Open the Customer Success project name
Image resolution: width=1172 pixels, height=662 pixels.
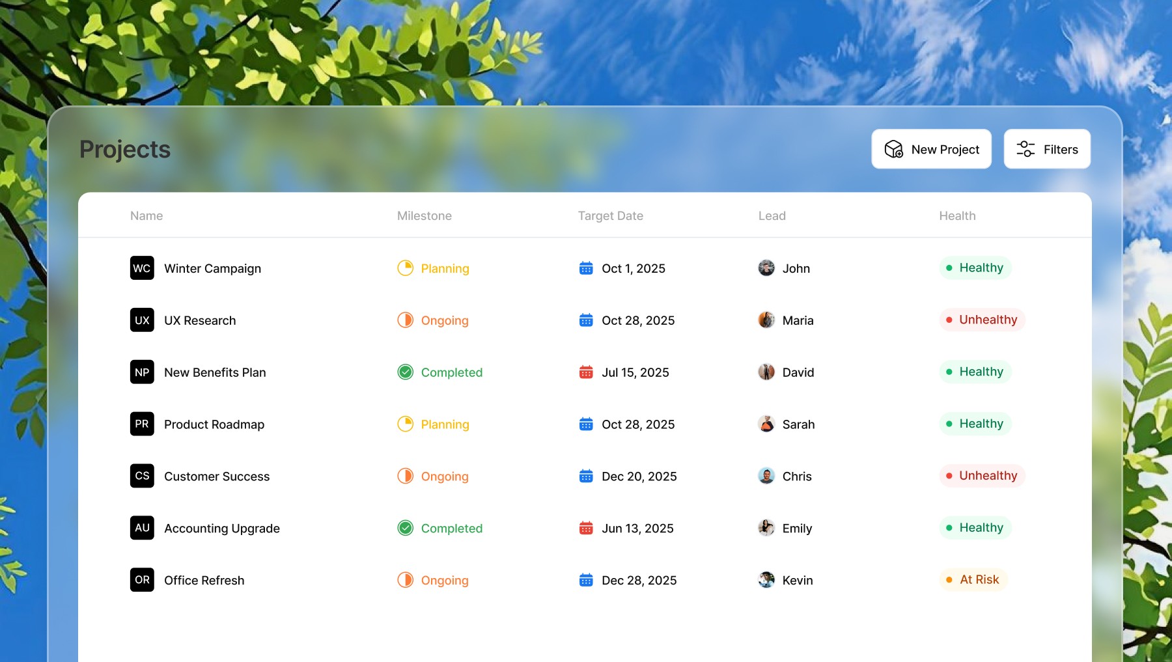(x=217, y=476)
